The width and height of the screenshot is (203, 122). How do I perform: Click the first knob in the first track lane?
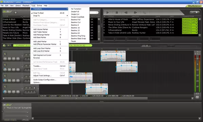(5, 59)
